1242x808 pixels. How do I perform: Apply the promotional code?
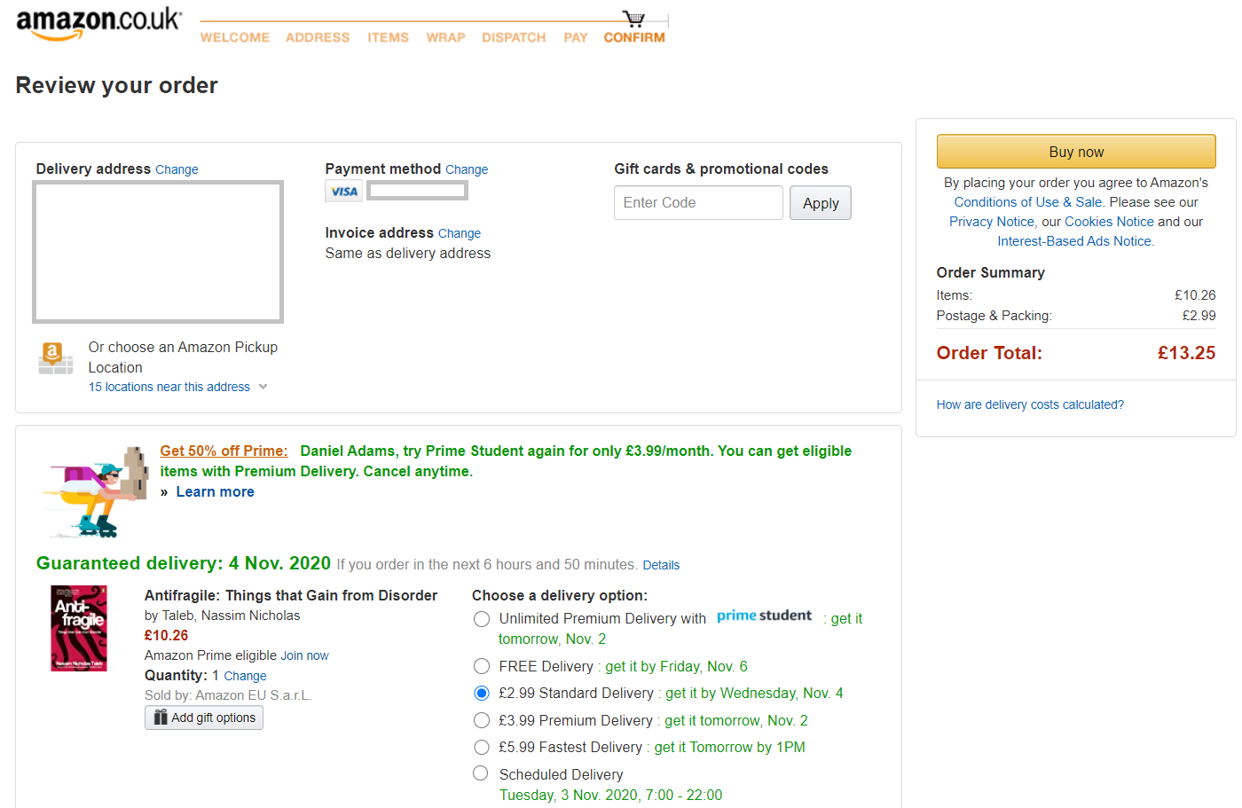pos(821,203)
